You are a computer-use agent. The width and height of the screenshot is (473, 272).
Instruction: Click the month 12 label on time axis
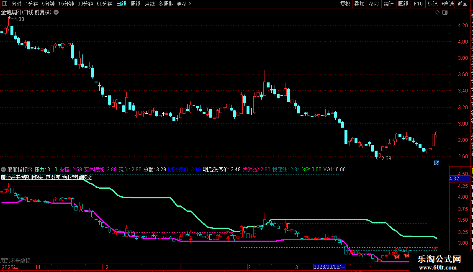click(105, 267)
